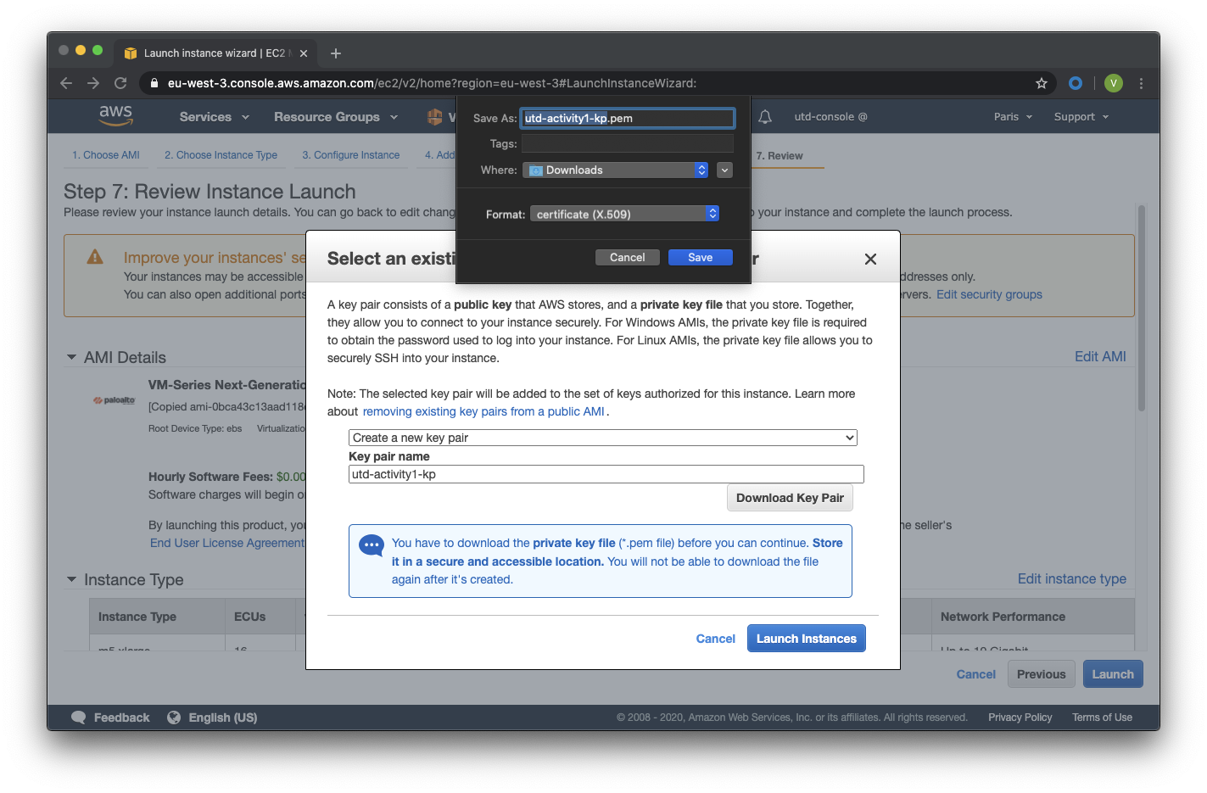Click the Save As filename field

tap(628, 118)
